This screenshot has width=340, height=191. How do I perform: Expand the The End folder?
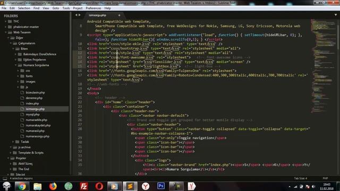click(x=11, y=169)
